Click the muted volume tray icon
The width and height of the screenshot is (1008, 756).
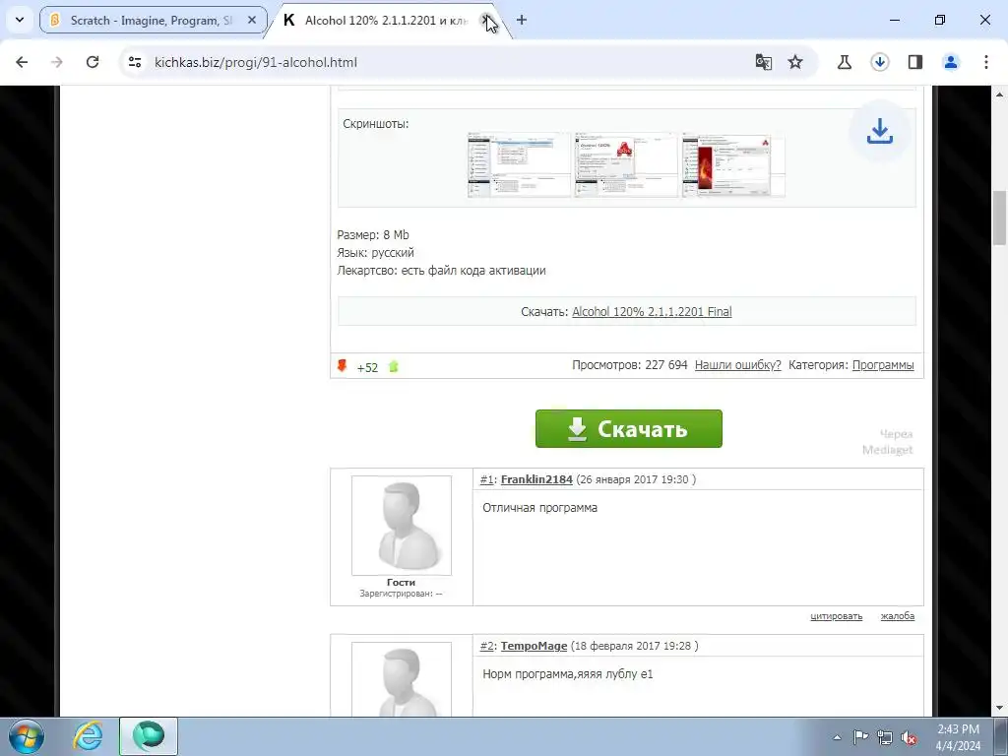click(x=909, y=737)
